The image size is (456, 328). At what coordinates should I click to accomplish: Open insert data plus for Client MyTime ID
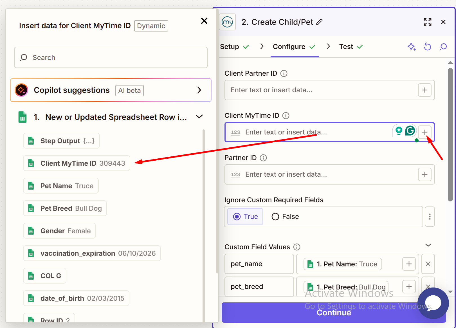[x=425, y=132]
